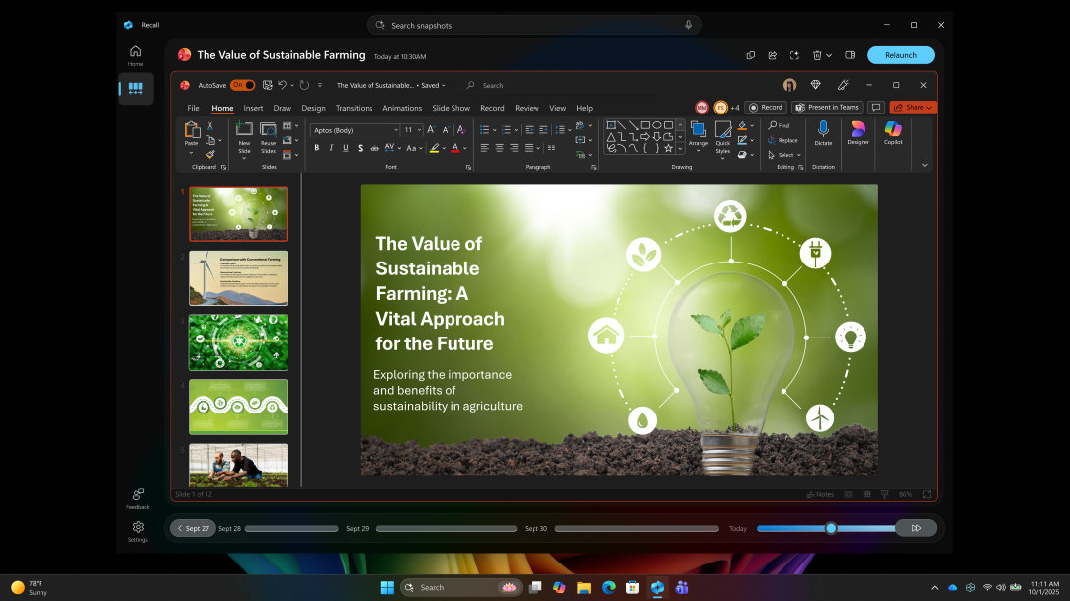
Task: Toggle Italic formatting in Font group
Action: click(331, 148)
